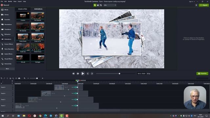
Task: Click the green Properties button
Action: tap(202, 73)
